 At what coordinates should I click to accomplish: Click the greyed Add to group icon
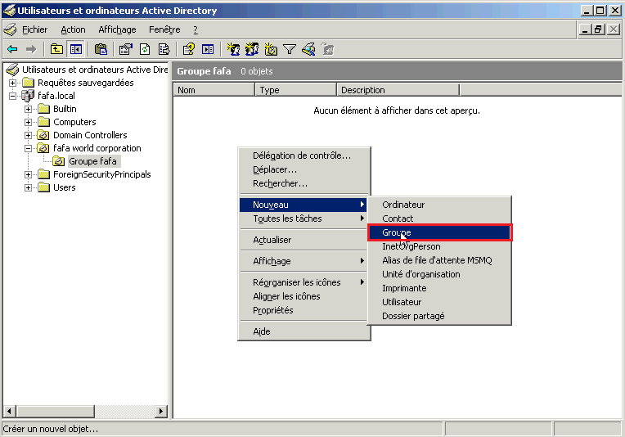pos(327,49)
